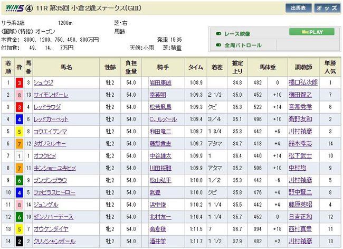Screen dimensions: 343x249
Task: Click the green icon beside レース映像
Action: [x=218, y=33]
